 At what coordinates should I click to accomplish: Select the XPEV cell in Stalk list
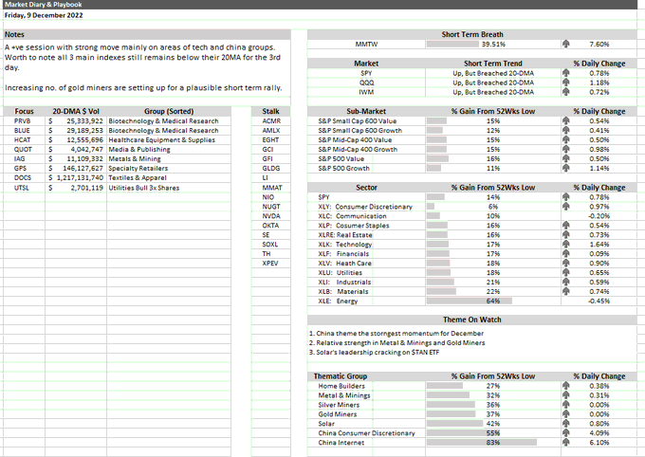(x=270, y=264)
